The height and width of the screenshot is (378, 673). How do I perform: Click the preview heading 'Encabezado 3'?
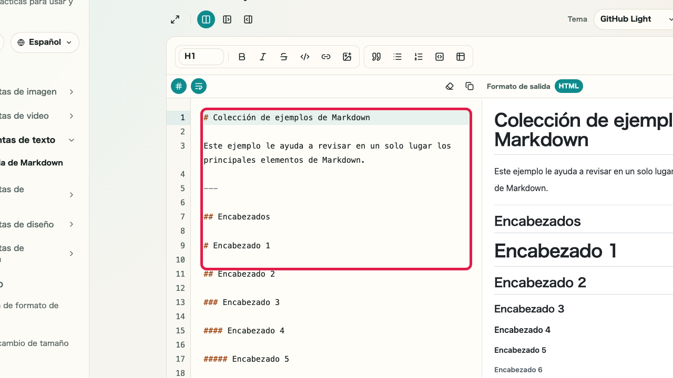pos(529,309)
